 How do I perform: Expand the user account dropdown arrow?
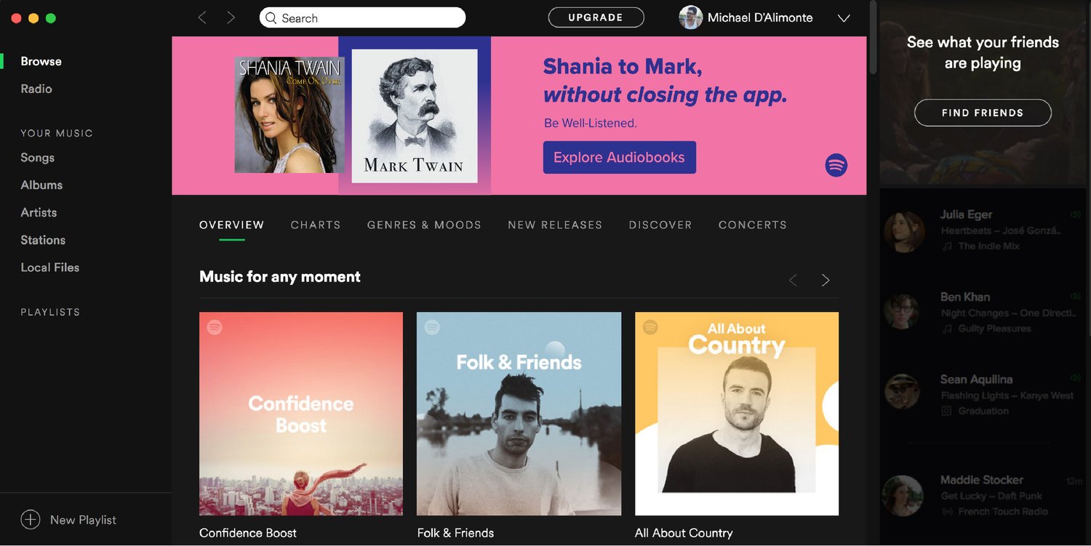(x=844, y=18)
